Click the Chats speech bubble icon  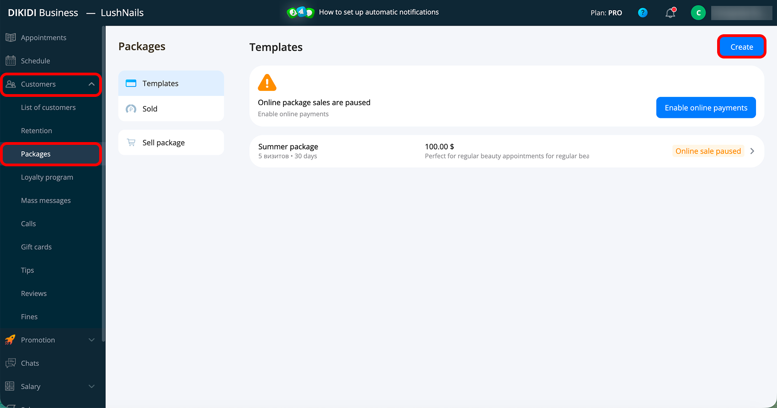(11, 363)
